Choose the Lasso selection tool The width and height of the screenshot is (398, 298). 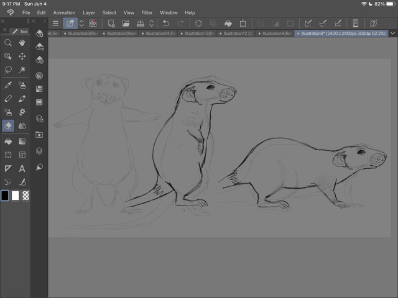pyautogui.click(x=8, y=70)
